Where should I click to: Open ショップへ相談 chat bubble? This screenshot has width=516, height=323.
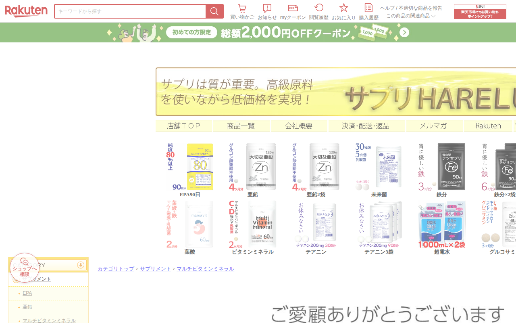(x=25, y=268)
